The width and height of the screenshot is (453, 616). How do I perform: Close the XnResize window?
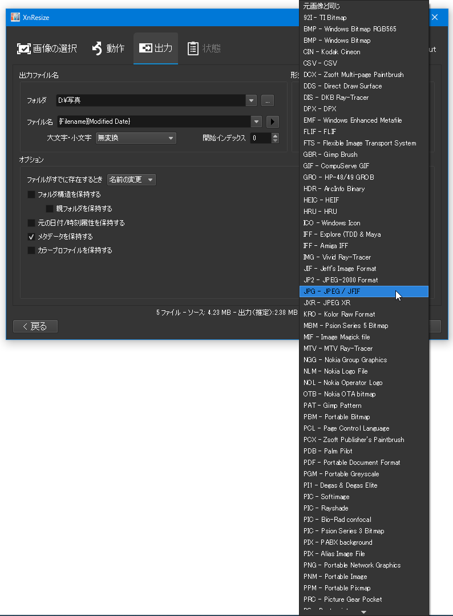[435, 17]
